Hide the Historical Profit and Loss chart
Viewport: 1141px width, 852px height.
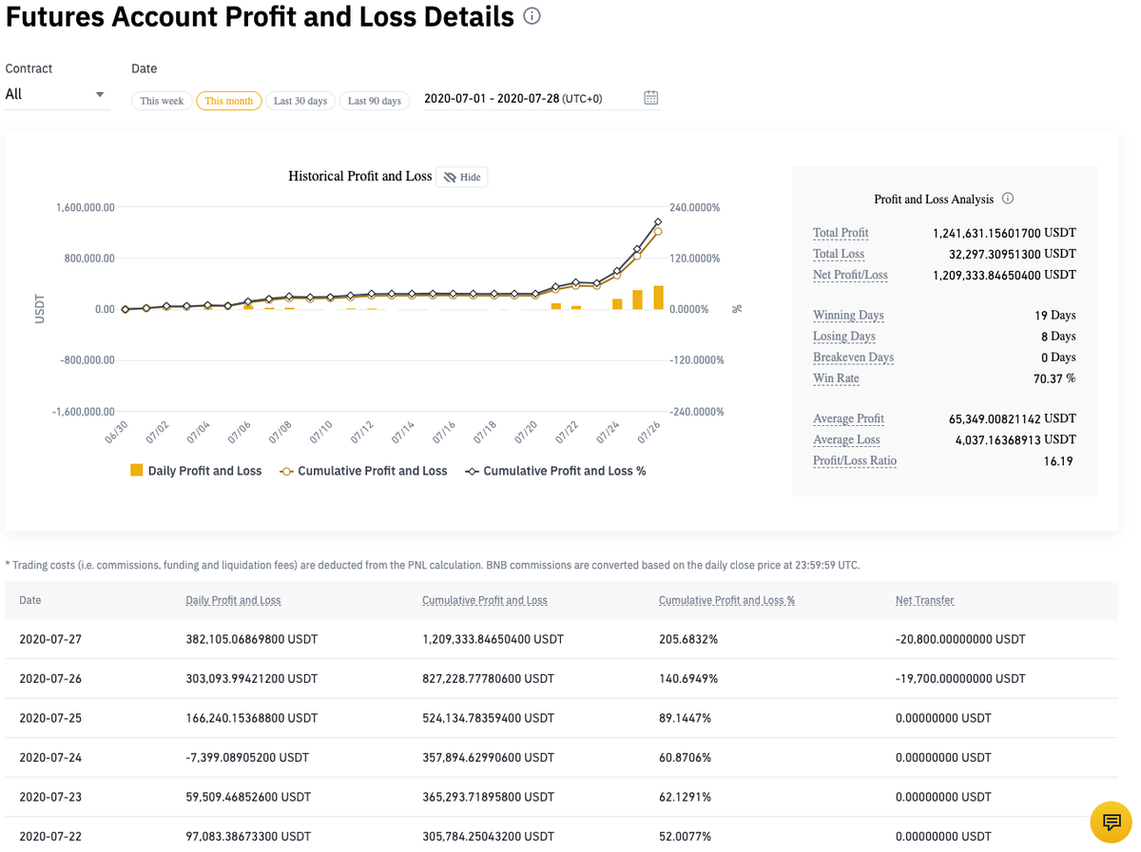coord(462,177)
